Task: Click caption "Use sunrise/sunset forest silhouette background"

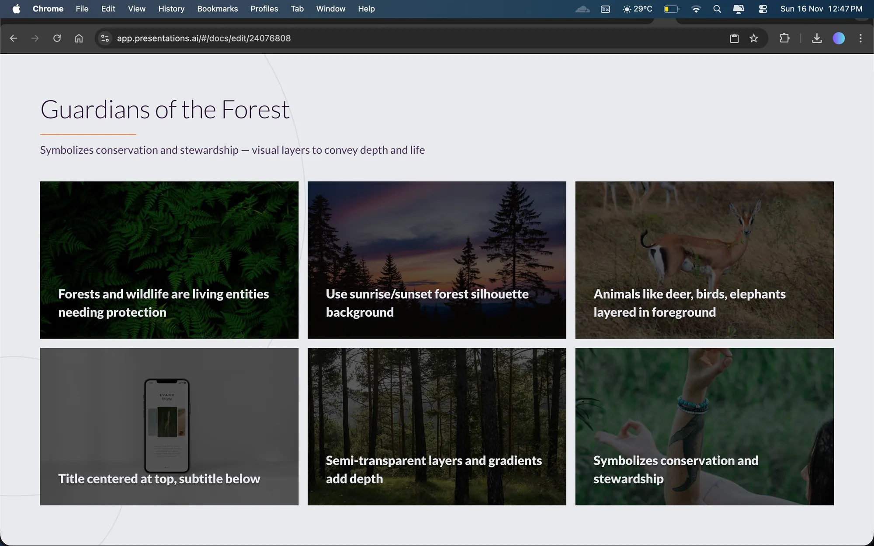Action: point(427,303)
